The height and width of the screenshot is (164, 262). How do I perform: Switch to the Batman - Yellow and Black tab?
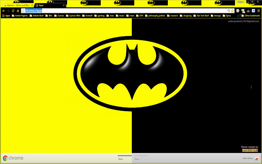click(x=17, y=5)
